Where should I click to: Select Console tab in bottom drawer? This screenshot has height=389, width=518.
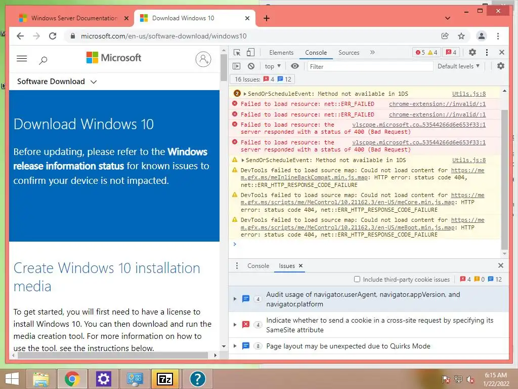point(258,265)
